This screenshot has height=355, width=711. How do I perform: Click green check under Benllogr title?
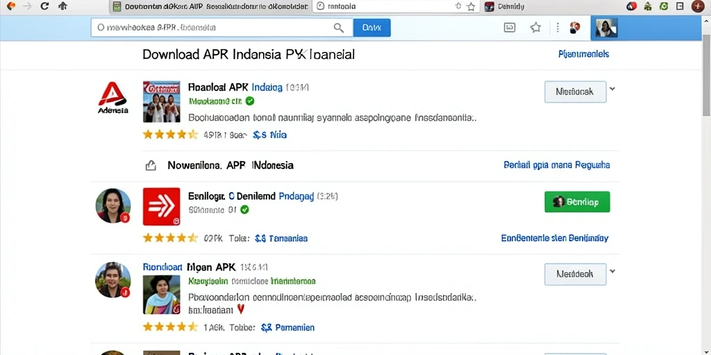click(244, 209)
